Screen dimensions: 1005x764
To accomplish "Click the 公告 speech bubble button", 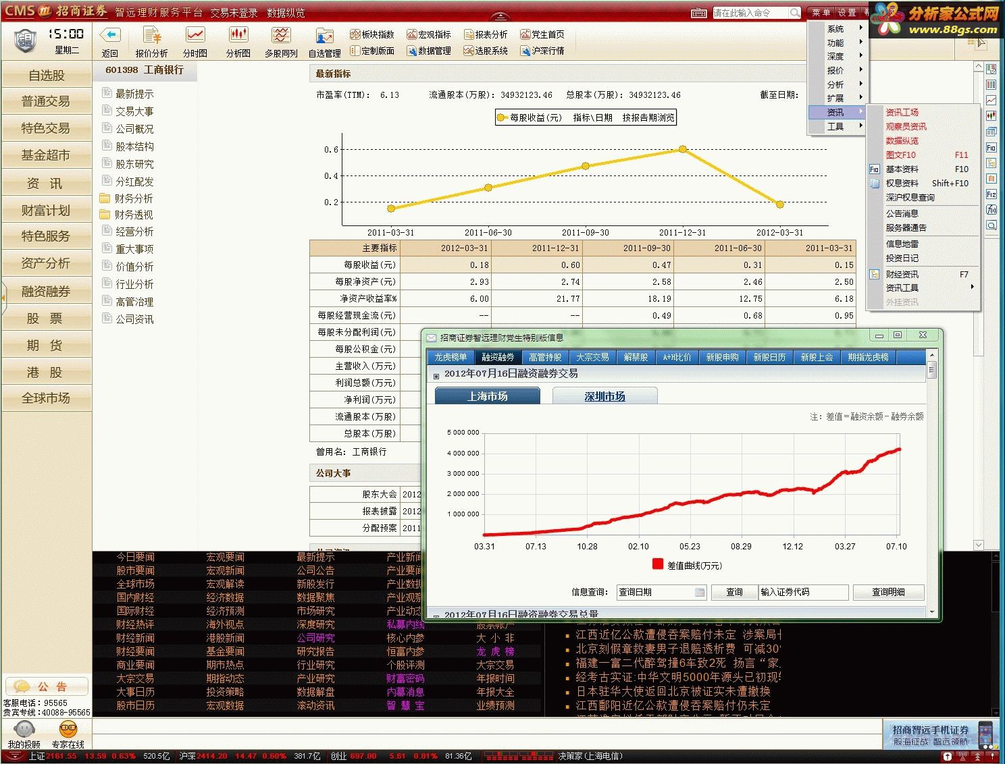I will click(x=46, y=686).
